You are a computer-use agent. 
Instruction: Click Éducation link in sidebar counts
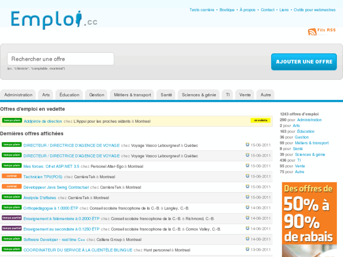tap(306, 132)
